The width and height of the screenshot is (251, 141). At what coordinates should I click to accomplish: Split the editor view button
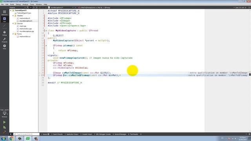[x=249, y=7]
